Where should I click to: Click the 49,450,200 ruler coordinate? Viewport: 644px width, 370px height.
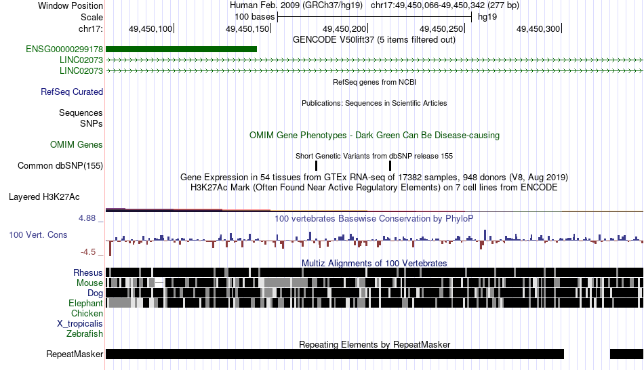(344, 28)
